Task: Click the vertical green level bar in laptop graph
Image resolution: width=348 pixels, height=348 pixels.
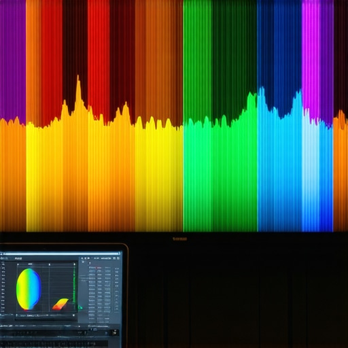Action: (74, 285)
